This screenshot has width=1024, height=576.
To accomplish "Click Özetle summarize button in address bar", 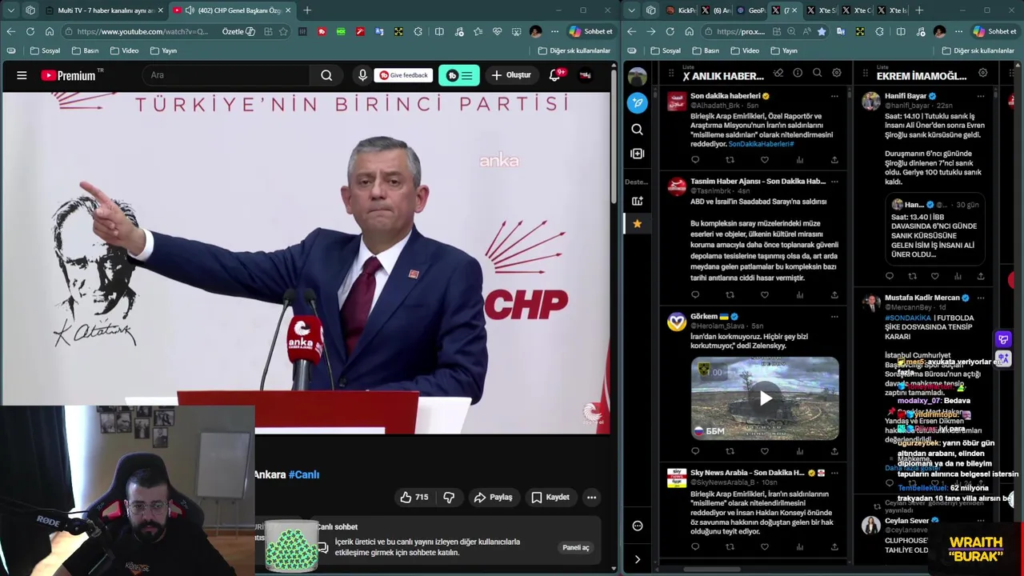I will click(238, 31).
